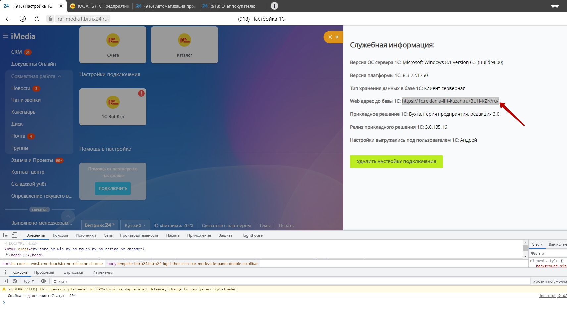This screenshot has width=567, height=322.
Task: Click the Yandex home icon in toolbar
Action: pos(23,19)
